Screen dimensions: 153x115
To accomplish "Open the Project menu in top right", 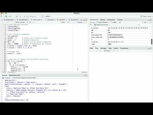I will coord(147,16).
